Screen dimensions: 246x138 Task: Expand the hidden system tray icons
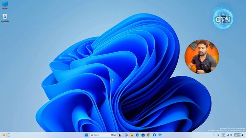click(x=214, y=135)
